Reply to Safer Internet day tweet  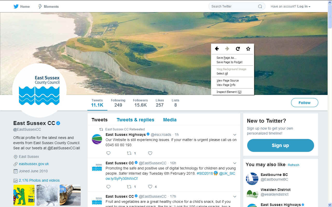[x=108, y=187]
